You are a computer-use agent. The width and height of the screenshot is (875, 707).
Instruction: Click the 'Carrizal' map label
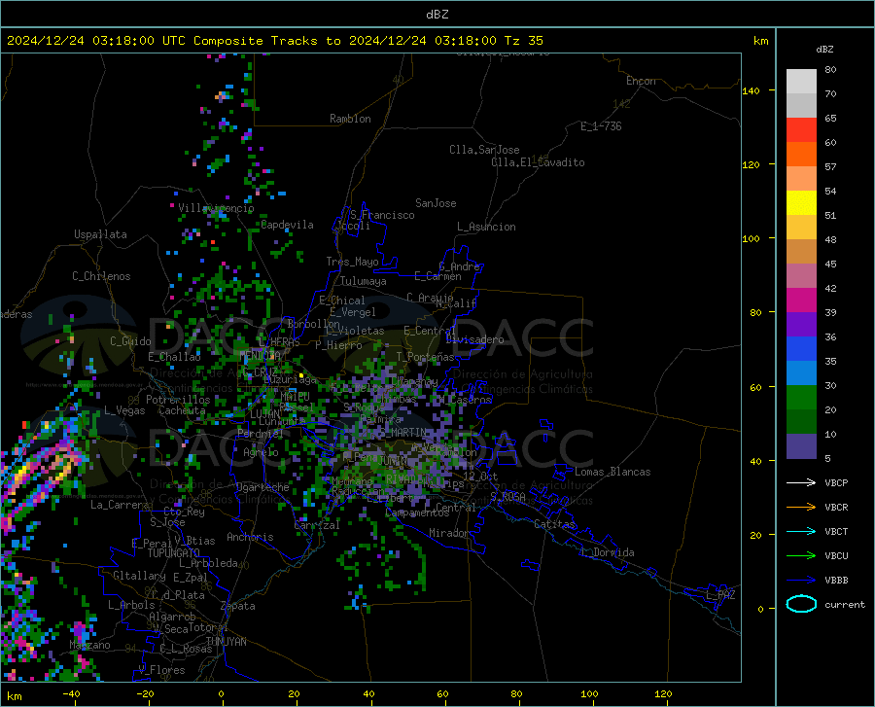pyautogui.click(x=317, y=525)
